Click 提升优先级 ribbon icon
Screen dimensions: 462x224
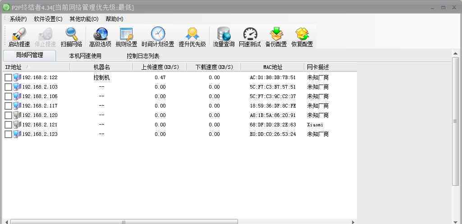tap(192, 34)
